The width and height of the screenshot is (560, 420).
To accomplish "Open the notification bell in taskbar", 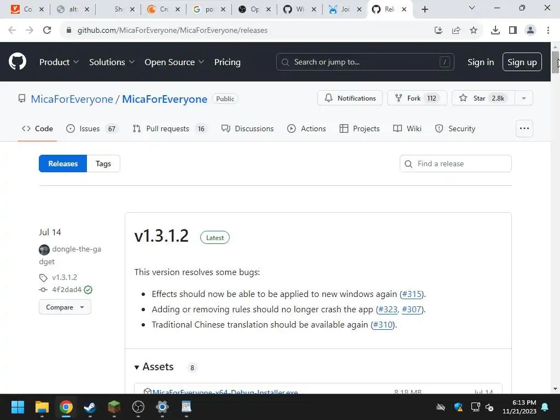I will click(545, 407).
